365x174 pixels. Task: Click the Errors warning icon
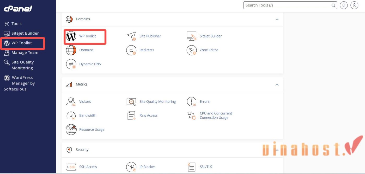(x=191, y=102)
